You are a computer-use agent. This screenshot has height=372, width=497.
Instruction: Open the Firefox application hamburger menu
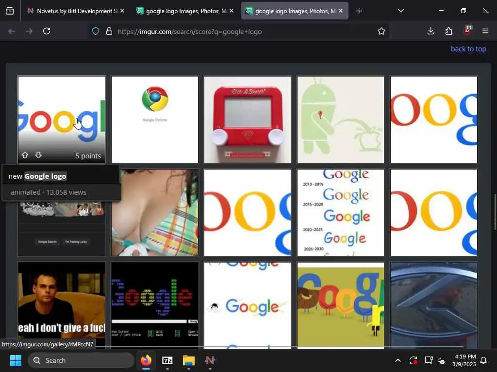coord(485,31)
